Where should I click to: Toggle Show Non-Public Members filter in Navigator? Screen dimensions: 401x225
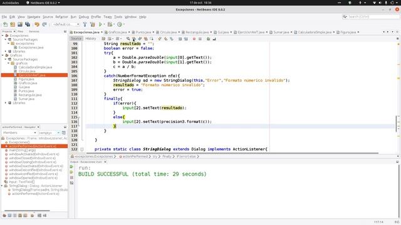pyautogui.click(x=20, y=216)
